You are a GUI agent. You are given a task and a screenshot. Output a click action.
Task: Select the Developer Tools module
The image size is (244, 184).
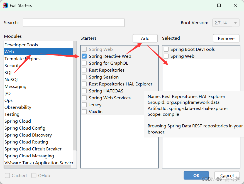39,45
